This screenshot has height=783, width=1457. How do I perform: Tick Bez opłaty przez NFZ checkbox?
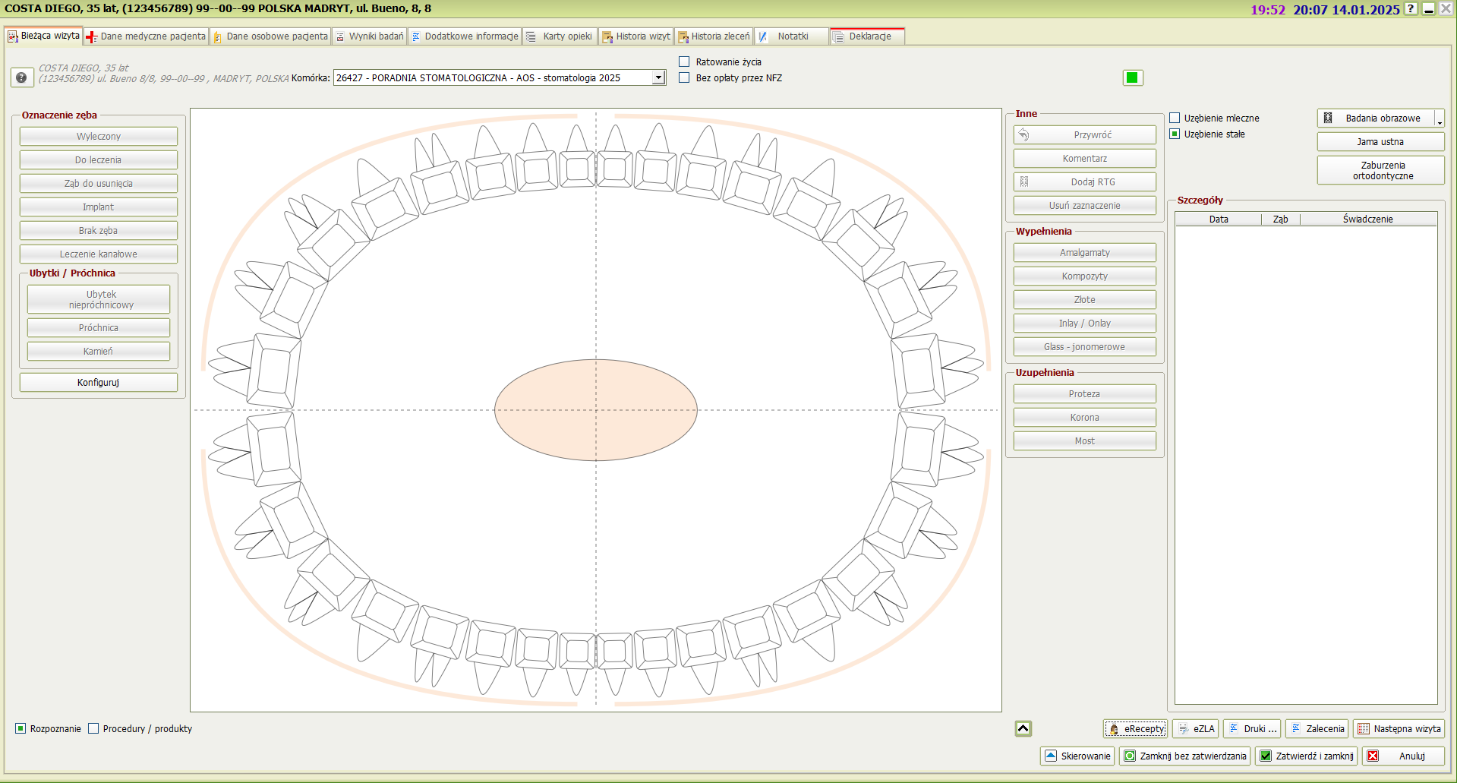click(x=684, y=77)
